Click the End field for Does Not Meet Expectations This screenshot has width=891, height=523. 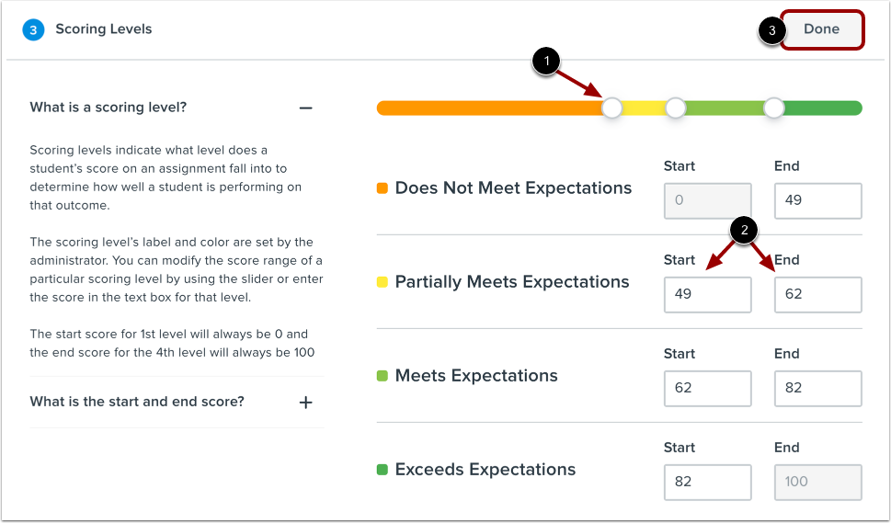click(x=817, y=200)
